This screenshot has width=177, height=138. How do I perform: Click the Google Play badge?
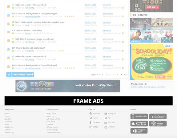(x=158, y=117)
